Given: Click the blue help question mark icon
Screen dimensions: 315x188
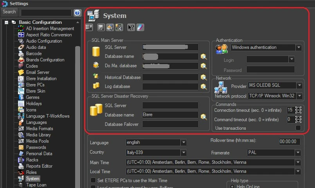Looking at the screenshot, I should click(77, 13).
